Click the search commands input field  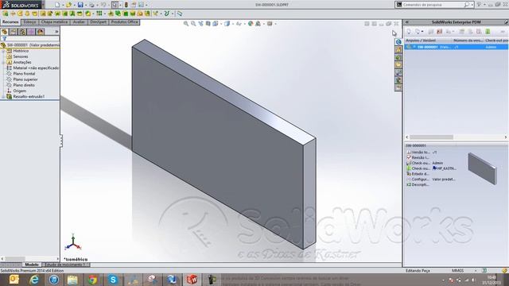433,5
